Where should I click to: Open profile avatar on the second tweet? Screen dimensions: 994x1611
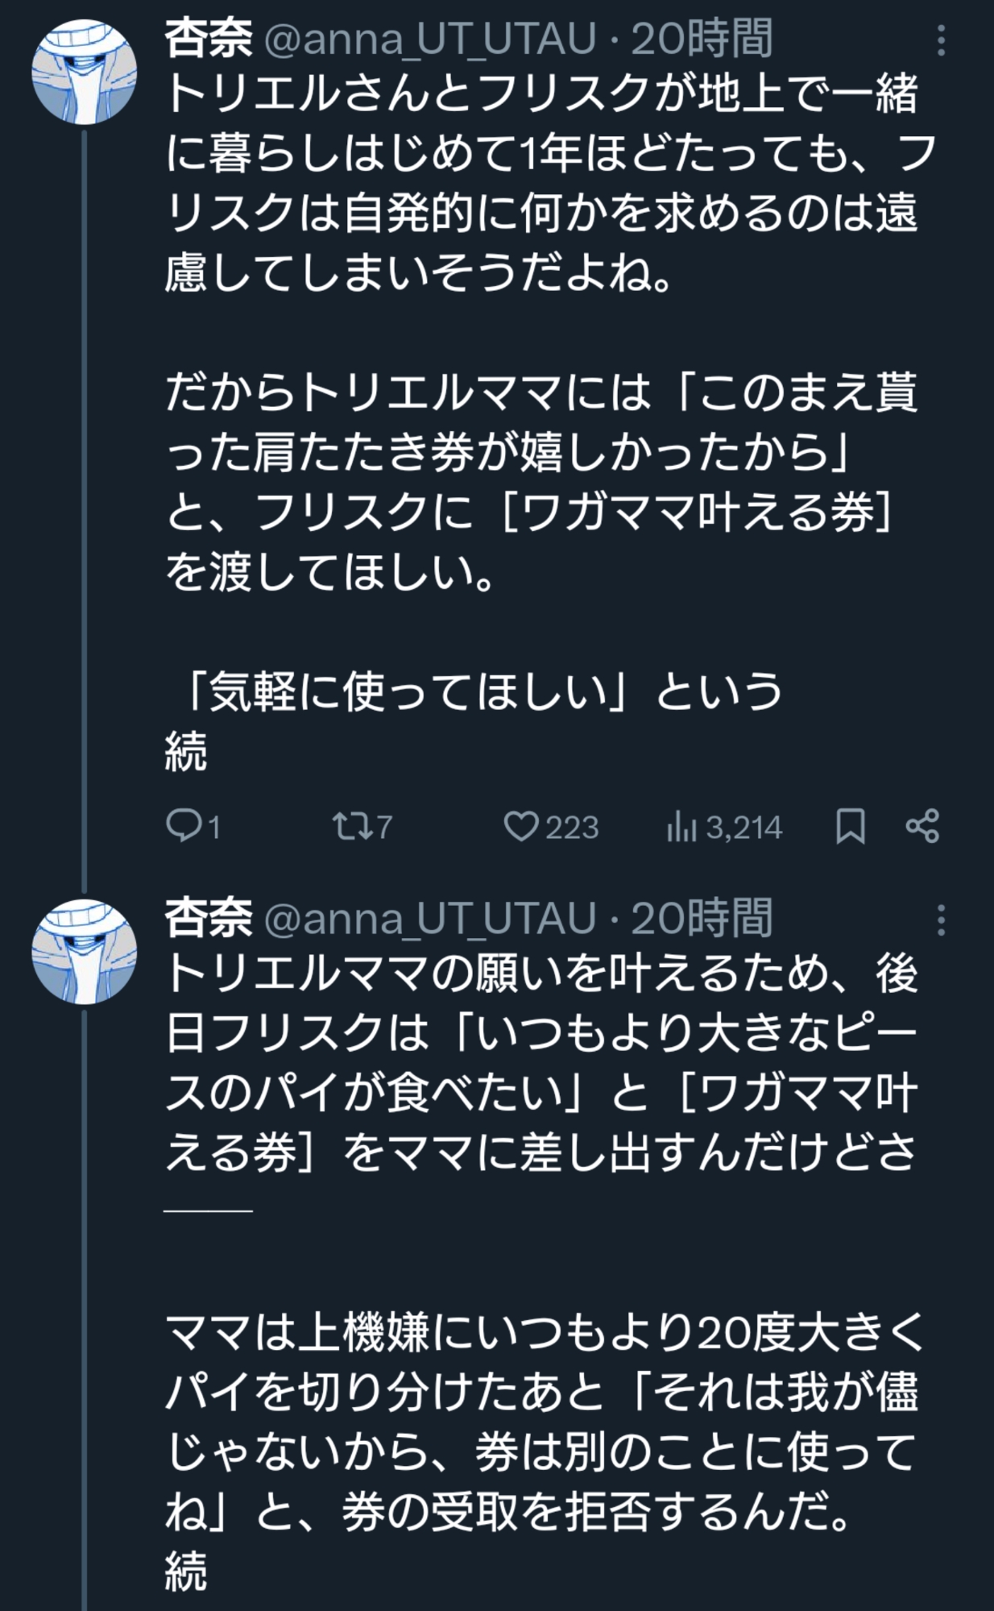(84, 952)
